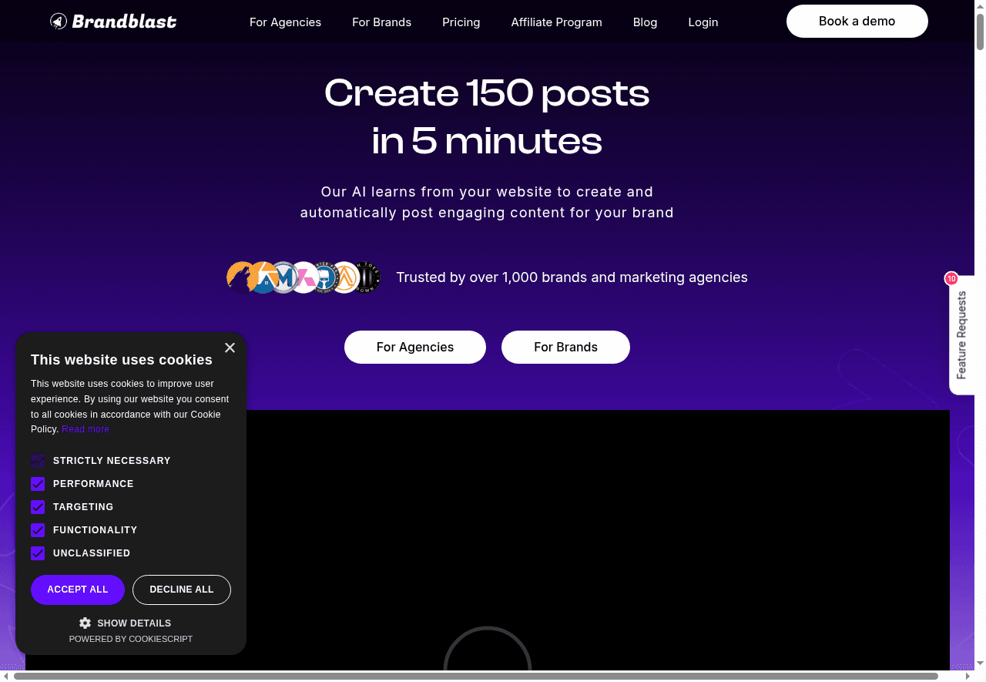Screen dimensions: 986x682
Task: Click the Painter Pro circular badge logo
Action: (324, 277)
